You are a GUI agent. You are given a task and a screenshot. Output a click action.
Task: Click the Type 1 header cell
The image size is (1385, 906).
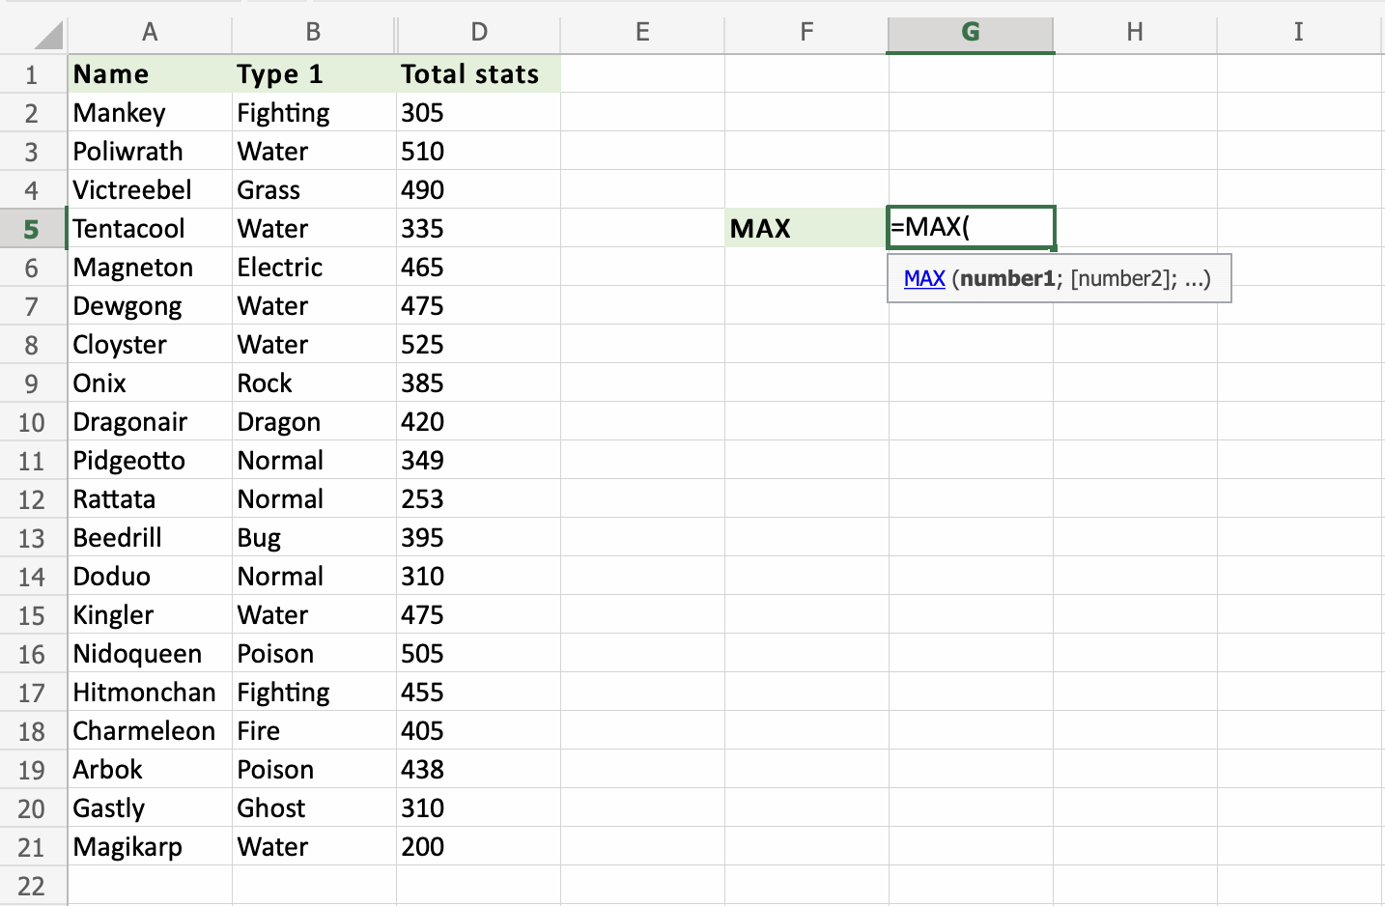313,74
